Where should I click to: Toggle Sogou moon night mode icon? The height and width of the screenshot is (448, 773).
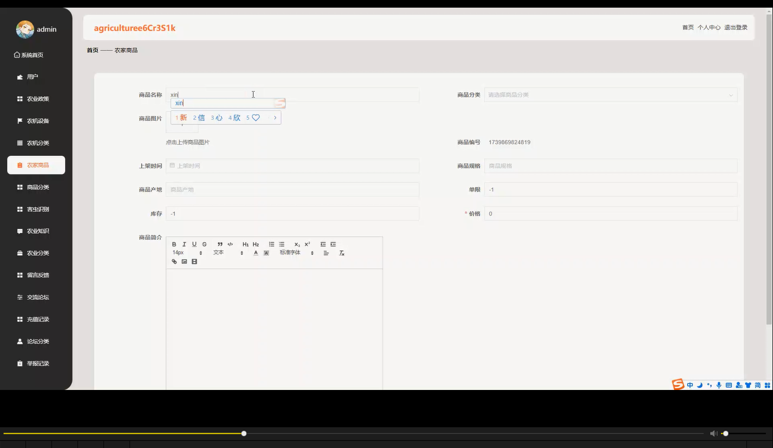[x=700, y=385]
